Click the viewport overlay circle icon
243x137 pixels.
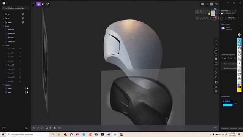point(216,4)
